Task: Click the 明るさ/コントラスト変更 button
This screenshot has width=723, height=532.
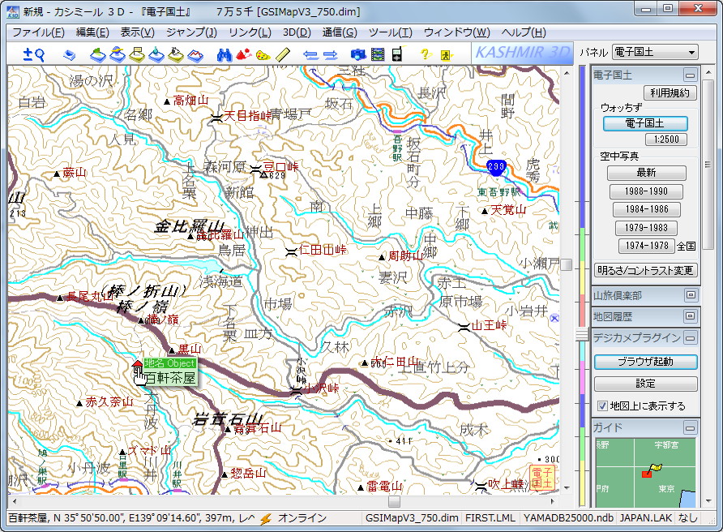Action: pyautogui.click(x=645, y=270)
